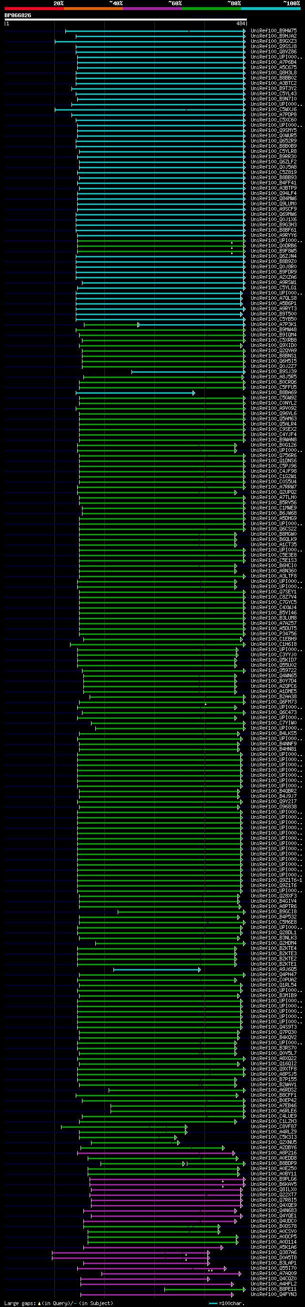The height and width of the screenshot is (1307, 305).
Task: Select hit UniRef100_Q9XTF8
Action: 274,1069
